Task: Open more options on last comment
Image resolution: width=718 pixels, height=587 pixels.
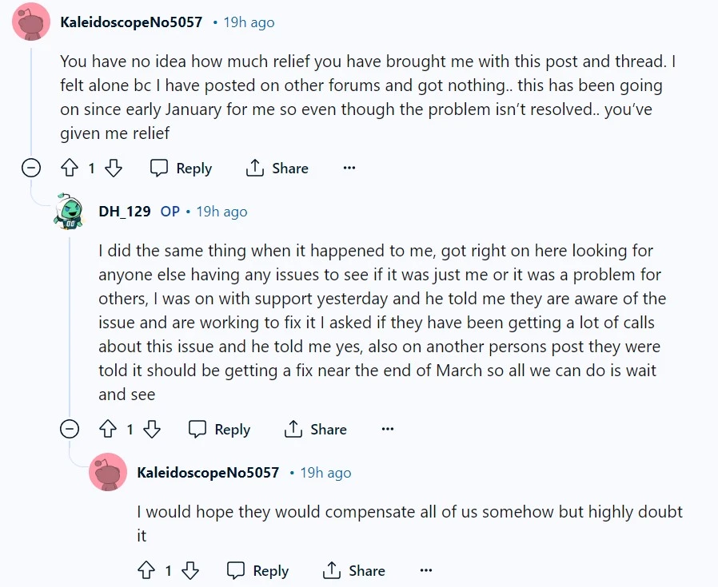Action: [x=426, y=571]
